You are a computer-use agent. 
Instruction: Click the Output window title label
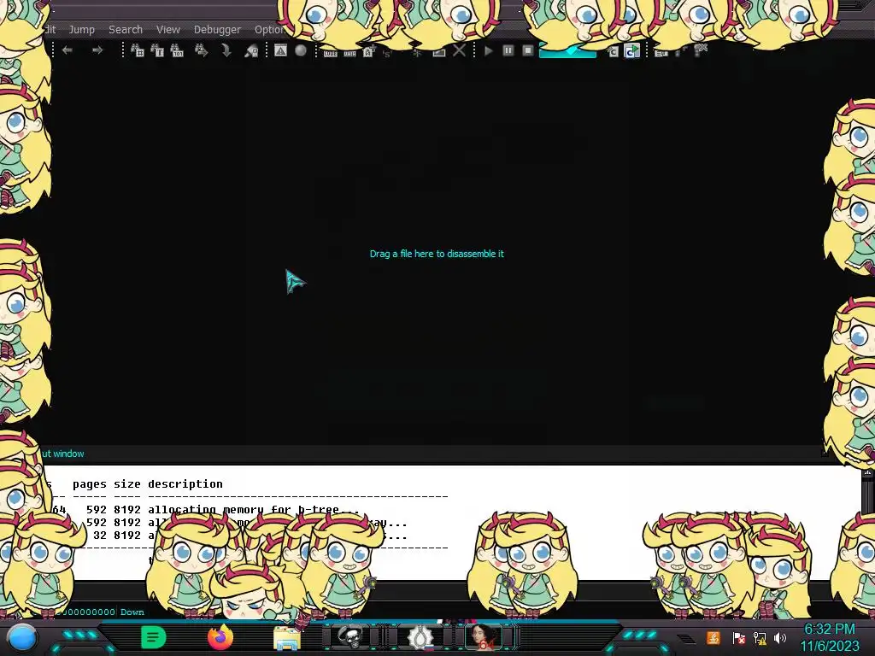tap(62, 454)
